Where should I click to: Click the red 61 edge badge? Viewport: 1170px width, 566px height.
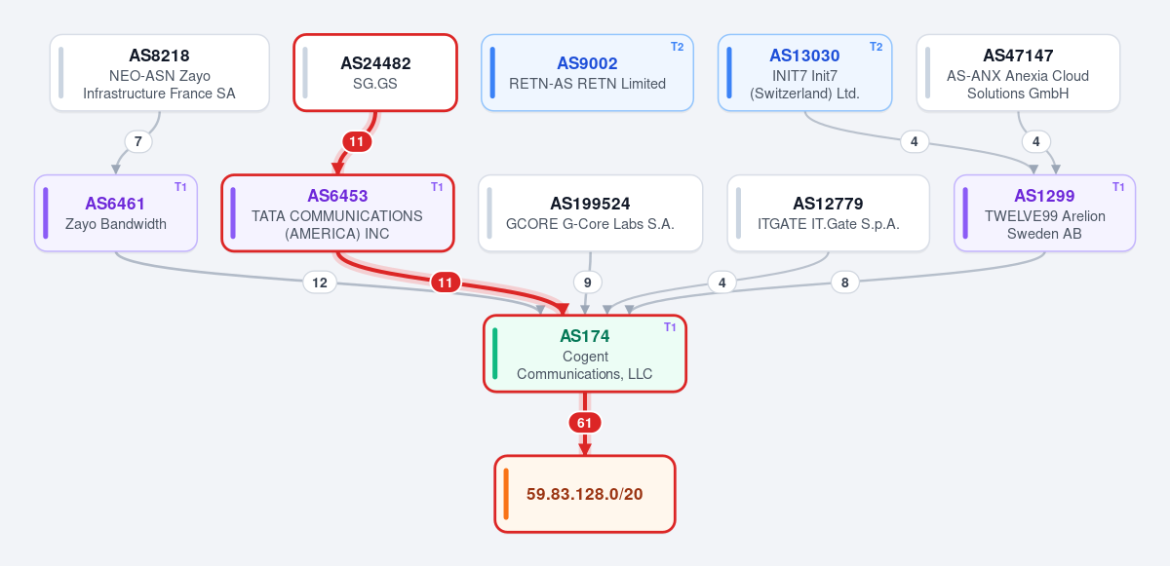click(585, 423)
